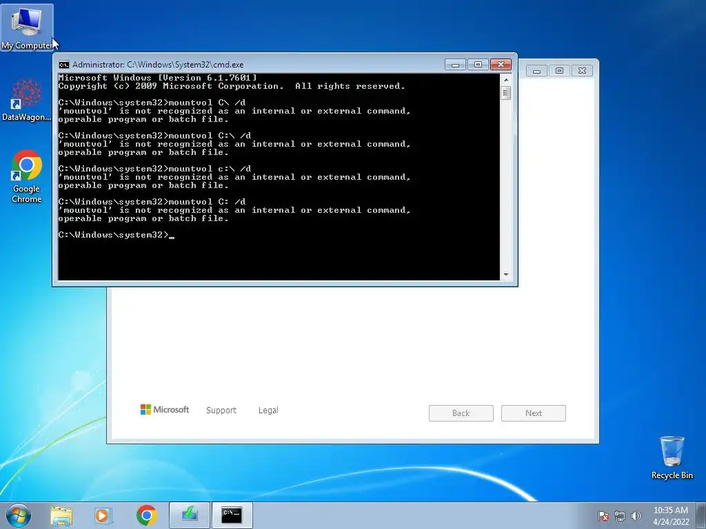Launch the DataWagon desktop shortcut
This screenshot has height=529, width=706.
pyautogui.click(x=27, y=100)
